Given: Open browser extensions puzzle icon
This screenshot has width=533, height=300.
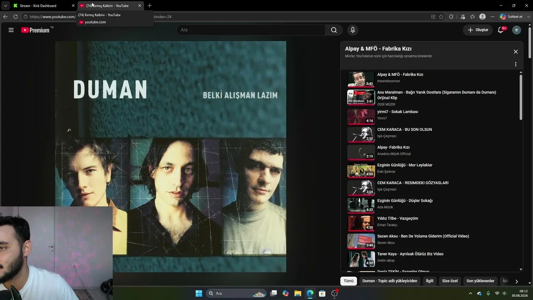Looking at the screenshot, I should 451,17.
